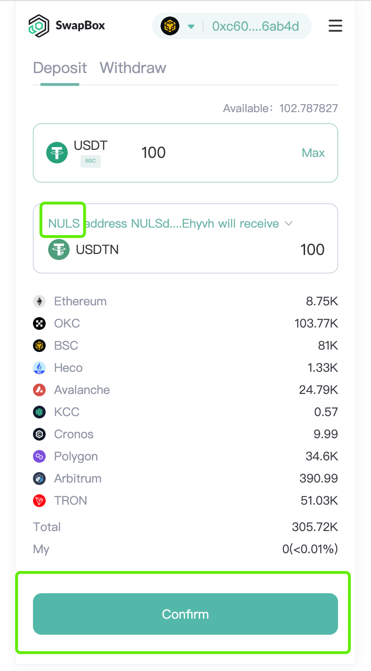Image resolution: width=371 pixels, height=671 pixels.
Task: Click the Confirm button
Action: pos(185,614)
